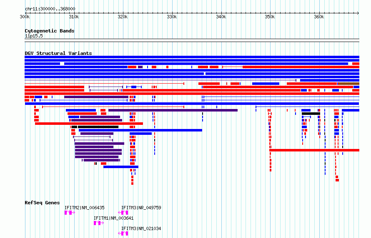Select the IFITM3 NR_049759 gene glyph
Screen dimensions: 371x238
click(x=123, y=213)
